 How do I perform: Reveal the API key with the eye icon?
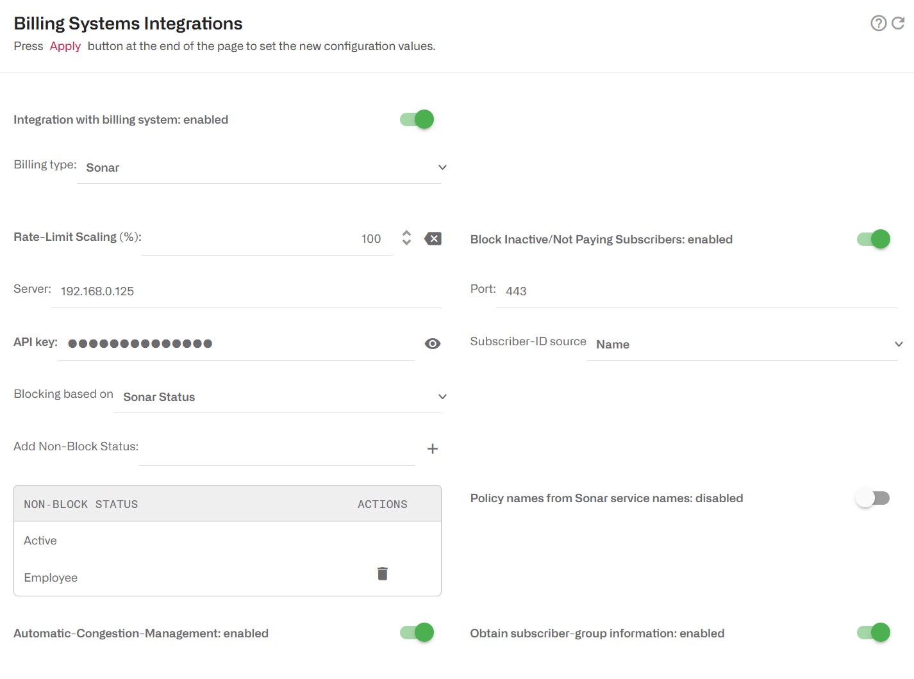(433, 343)
